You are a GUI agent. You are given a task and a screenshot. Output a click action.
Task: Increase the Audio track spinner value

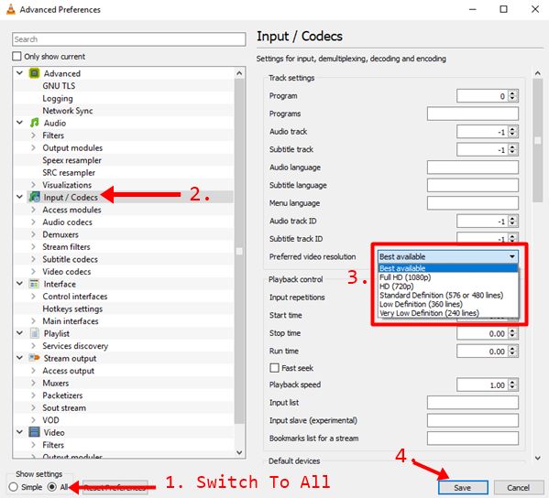(x=512, y=129)
